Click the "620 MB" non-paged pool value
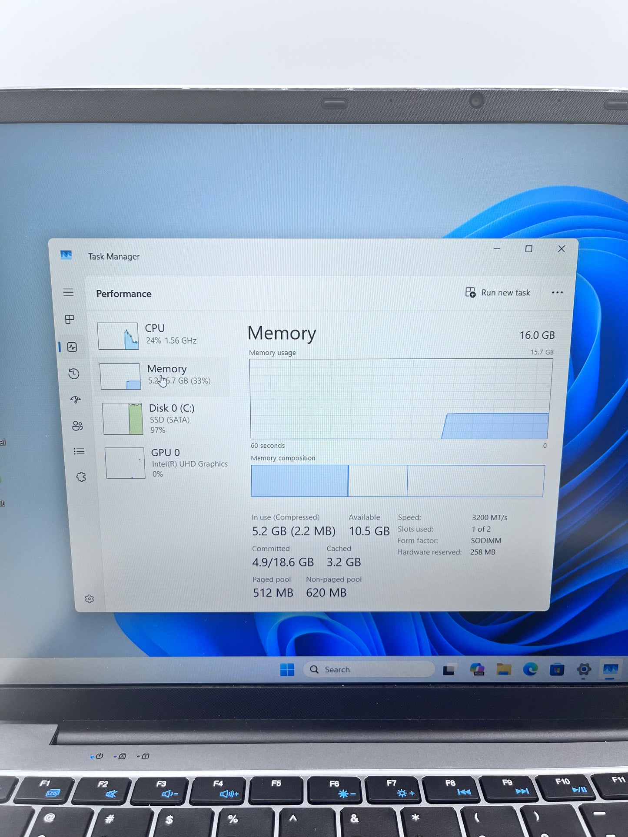Image resolution: width=628 pixels, height=837 pixels. [326, 593]
